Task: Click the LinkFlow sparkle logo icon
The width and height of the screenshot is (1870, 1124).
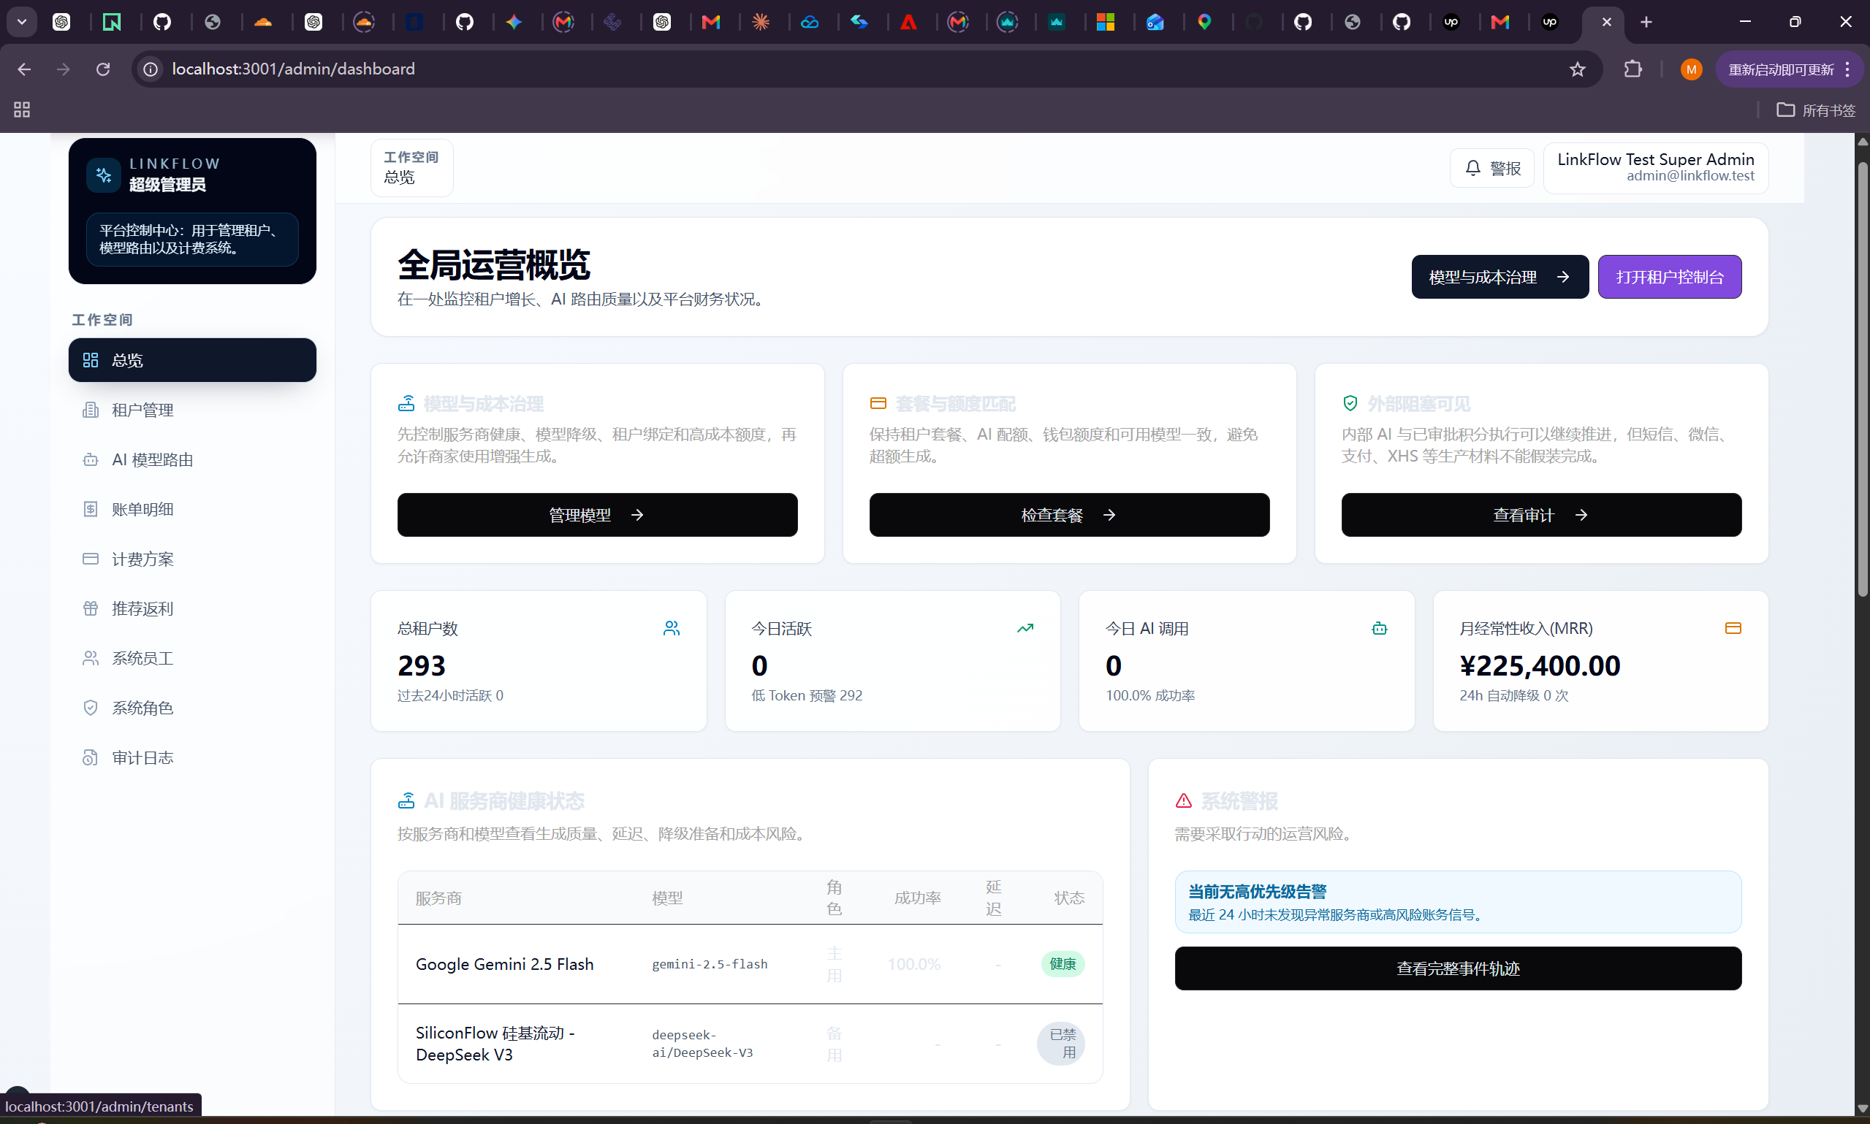Action: (x=104, y=175)
